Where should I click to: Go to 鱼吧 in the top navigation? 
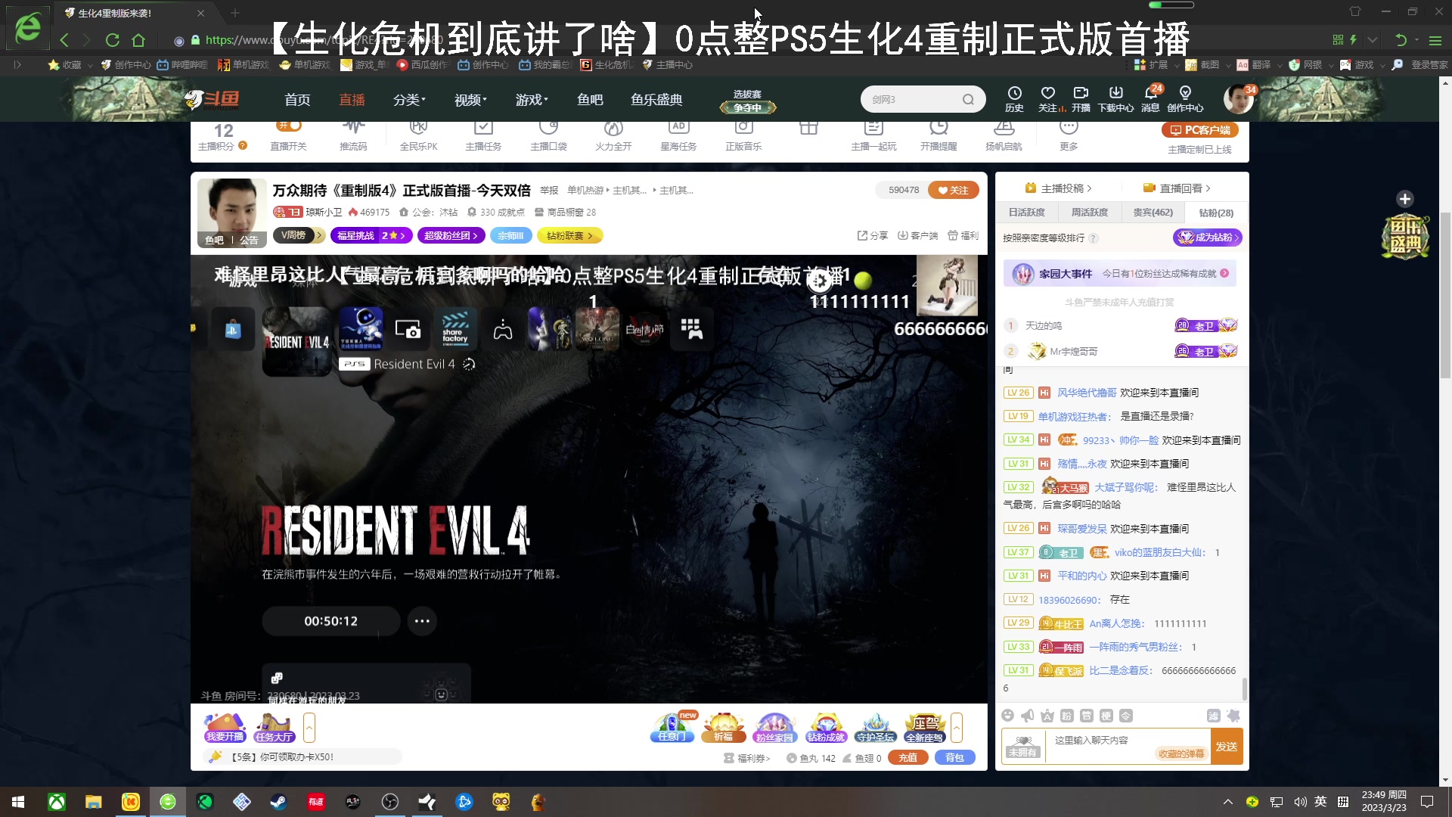591,99
